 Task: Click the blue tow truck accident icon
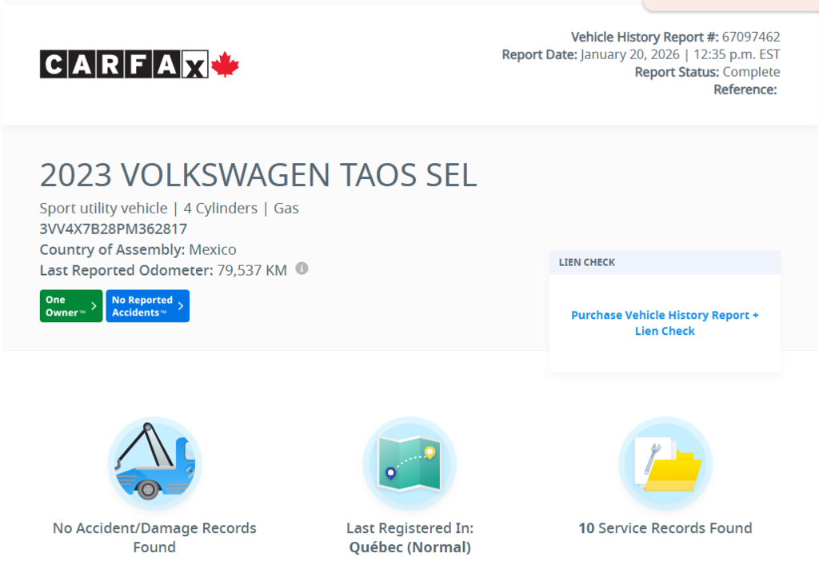pyautogui.click(x=154, y=462)
